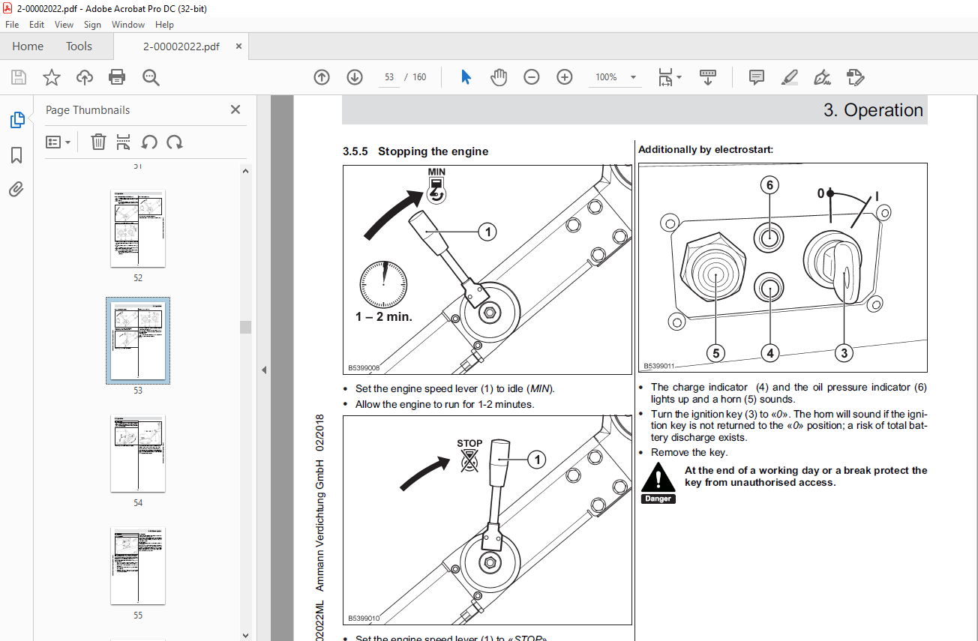Open the Edit menu
The image size is (978, 641).
(x=37, y=25)
